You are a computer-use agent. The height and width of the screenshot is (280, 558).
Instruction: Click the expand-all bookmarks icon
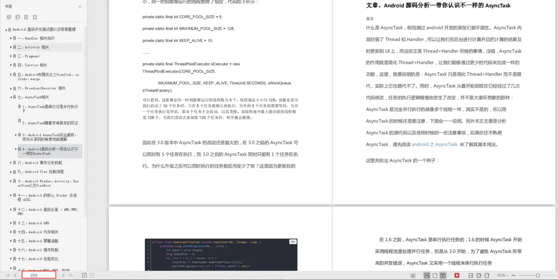(9, 17)
